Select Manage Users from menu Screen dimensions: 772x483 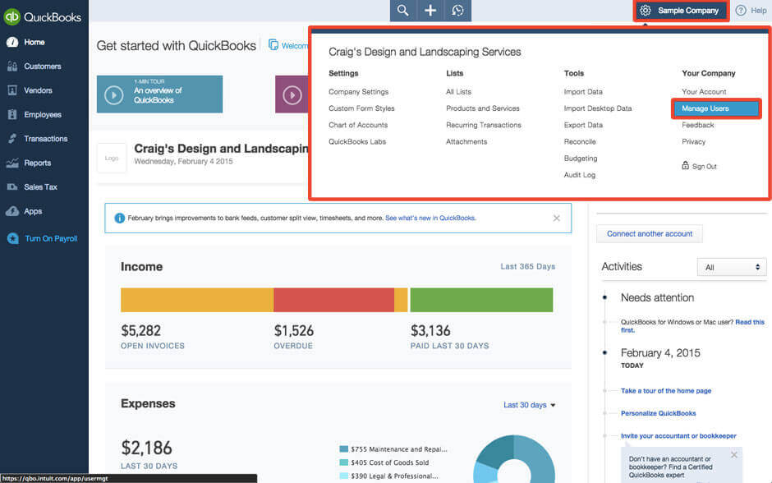(705, 108)
